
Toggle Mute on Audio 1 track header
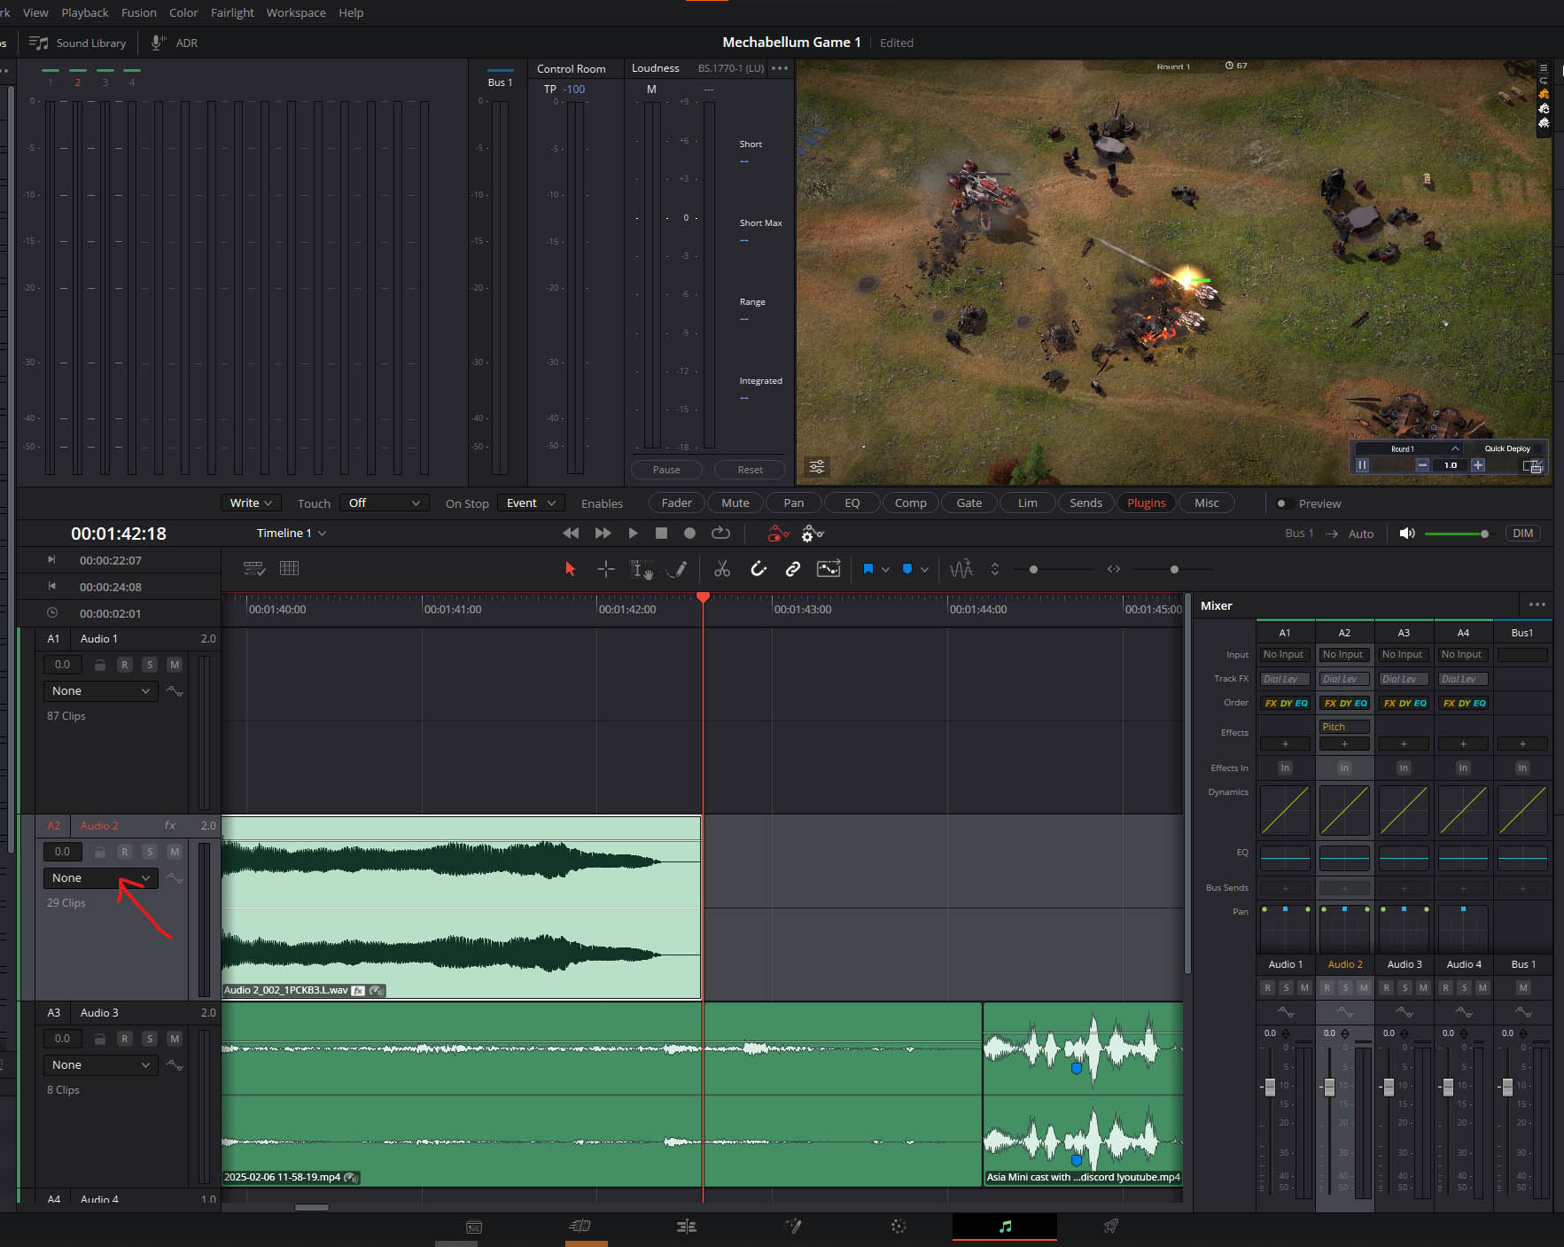(x=175, y=665)
